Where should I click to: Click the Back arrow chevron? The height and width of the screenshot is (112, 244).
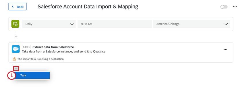tap(13, 7)
